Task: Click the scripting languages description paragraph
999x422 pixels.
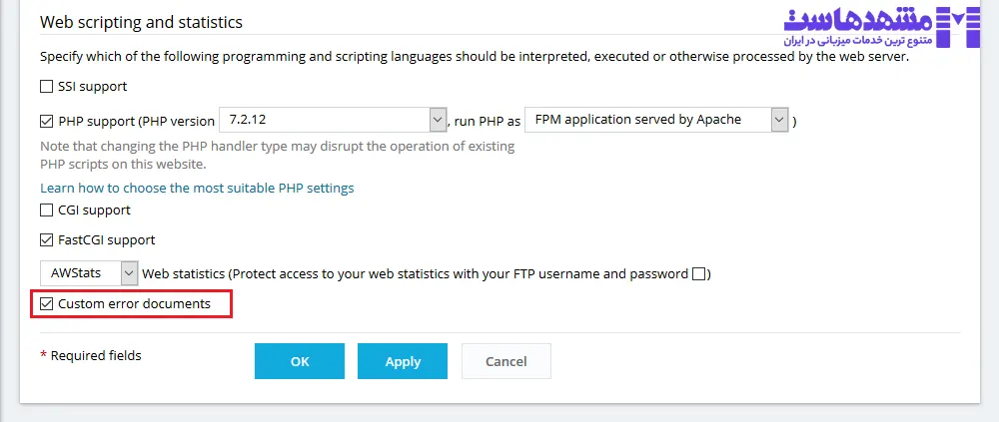Action: (475, 58)
